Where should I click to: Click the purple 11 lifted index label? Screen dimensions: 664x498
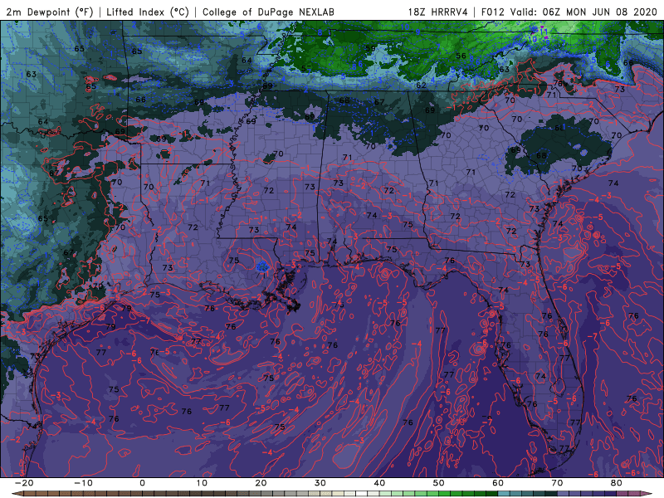(x=544, y=32)
